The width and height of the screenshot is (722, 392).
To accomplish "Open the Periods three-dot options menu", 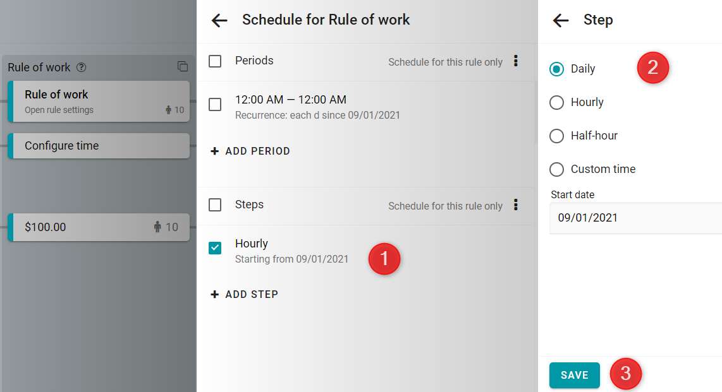I will pyautogui.click(x=516, y=61).
